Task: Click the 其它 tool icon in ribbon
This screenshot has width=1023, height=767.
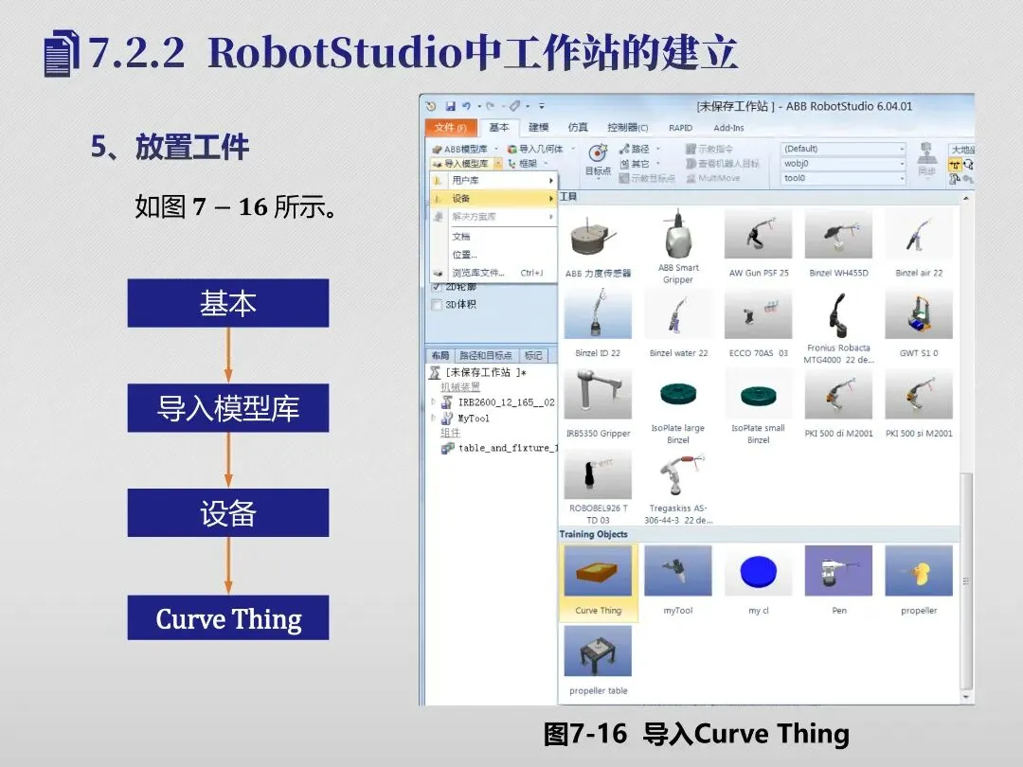Action: pos(624,164)
